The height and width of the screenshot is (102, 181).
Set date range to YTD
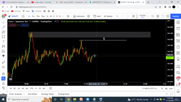click(x=31, y=88)
